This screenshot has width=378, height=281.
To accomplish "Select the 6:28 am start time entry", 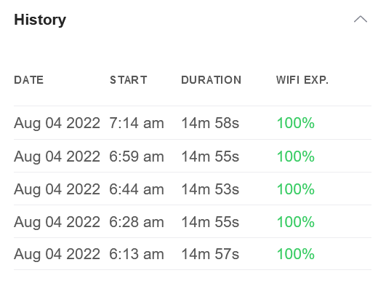I will coord(137,222).
